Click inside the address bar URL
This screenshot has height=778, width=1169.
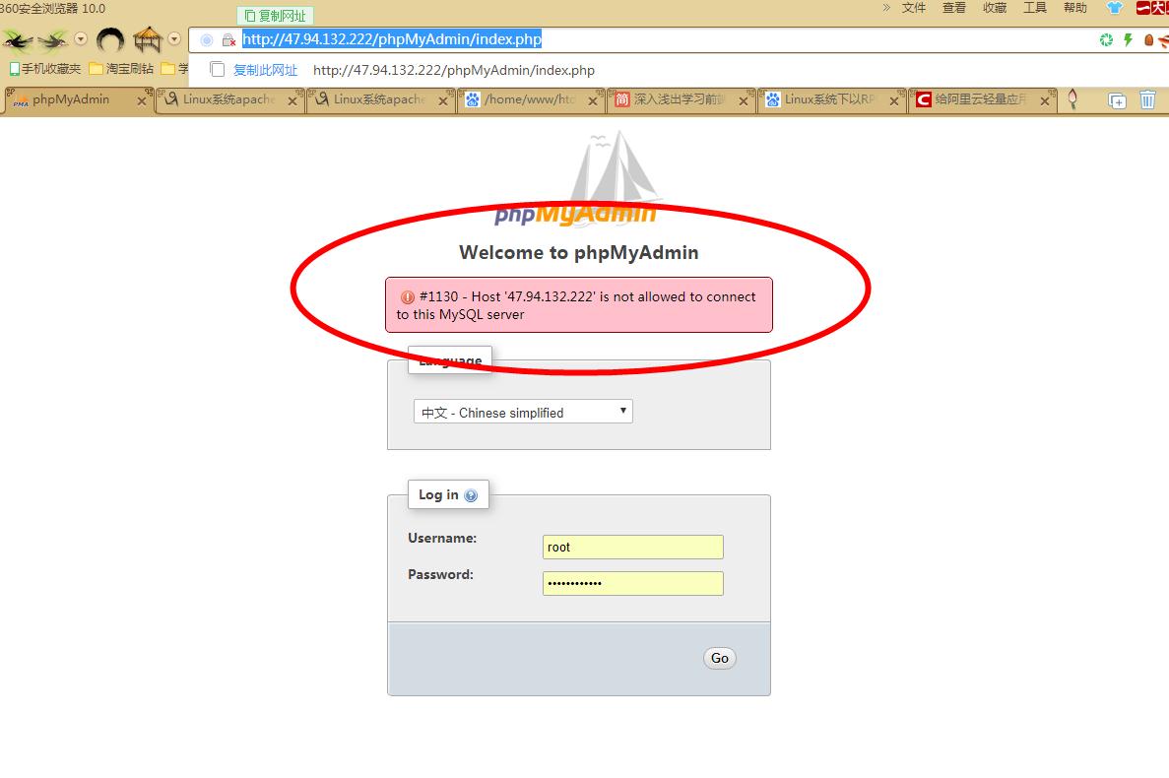coord(391,39)
